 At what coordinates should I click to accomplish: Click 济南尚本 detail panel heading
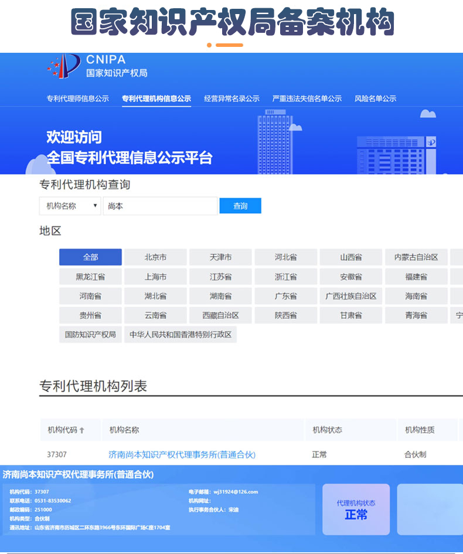[78, 474]
